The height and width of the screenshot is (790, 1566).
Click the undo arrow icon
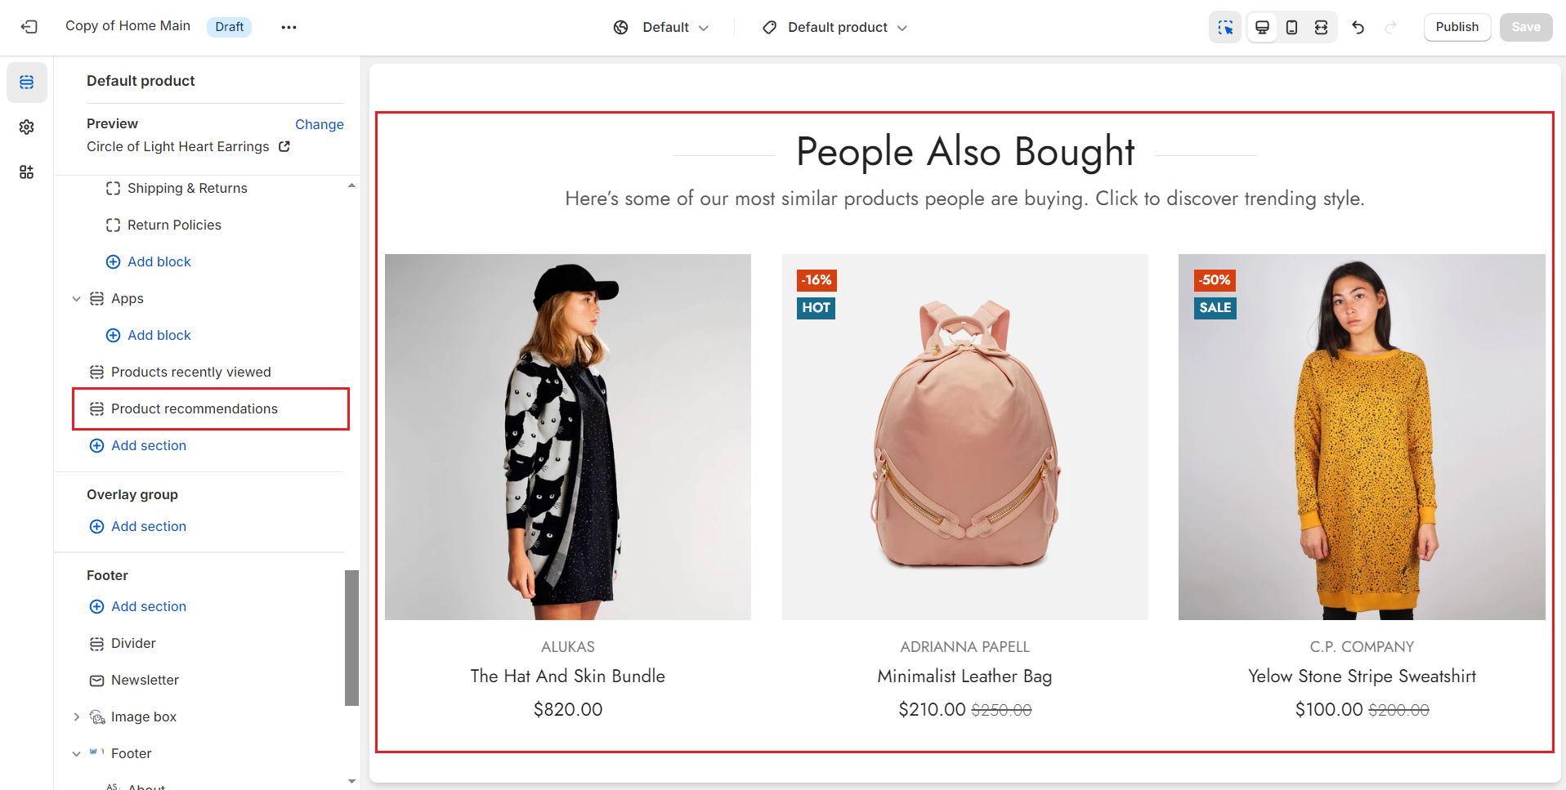tap(1358, 27)
